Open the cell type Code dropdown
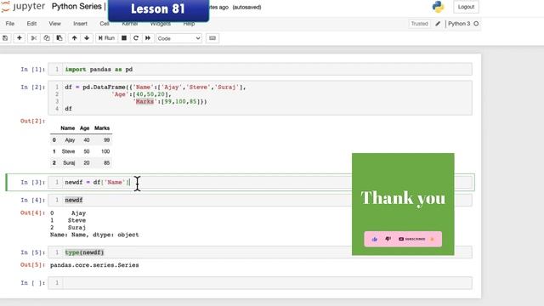The height and width of the screenshot is (306, 544). [178, 38]
